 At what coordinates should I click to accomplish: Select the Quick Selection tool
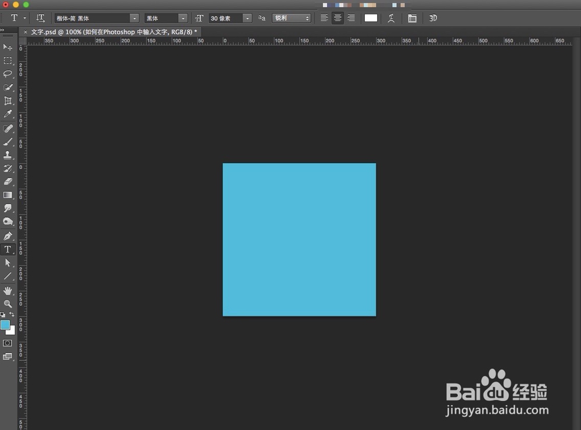[x=8, y=87]
